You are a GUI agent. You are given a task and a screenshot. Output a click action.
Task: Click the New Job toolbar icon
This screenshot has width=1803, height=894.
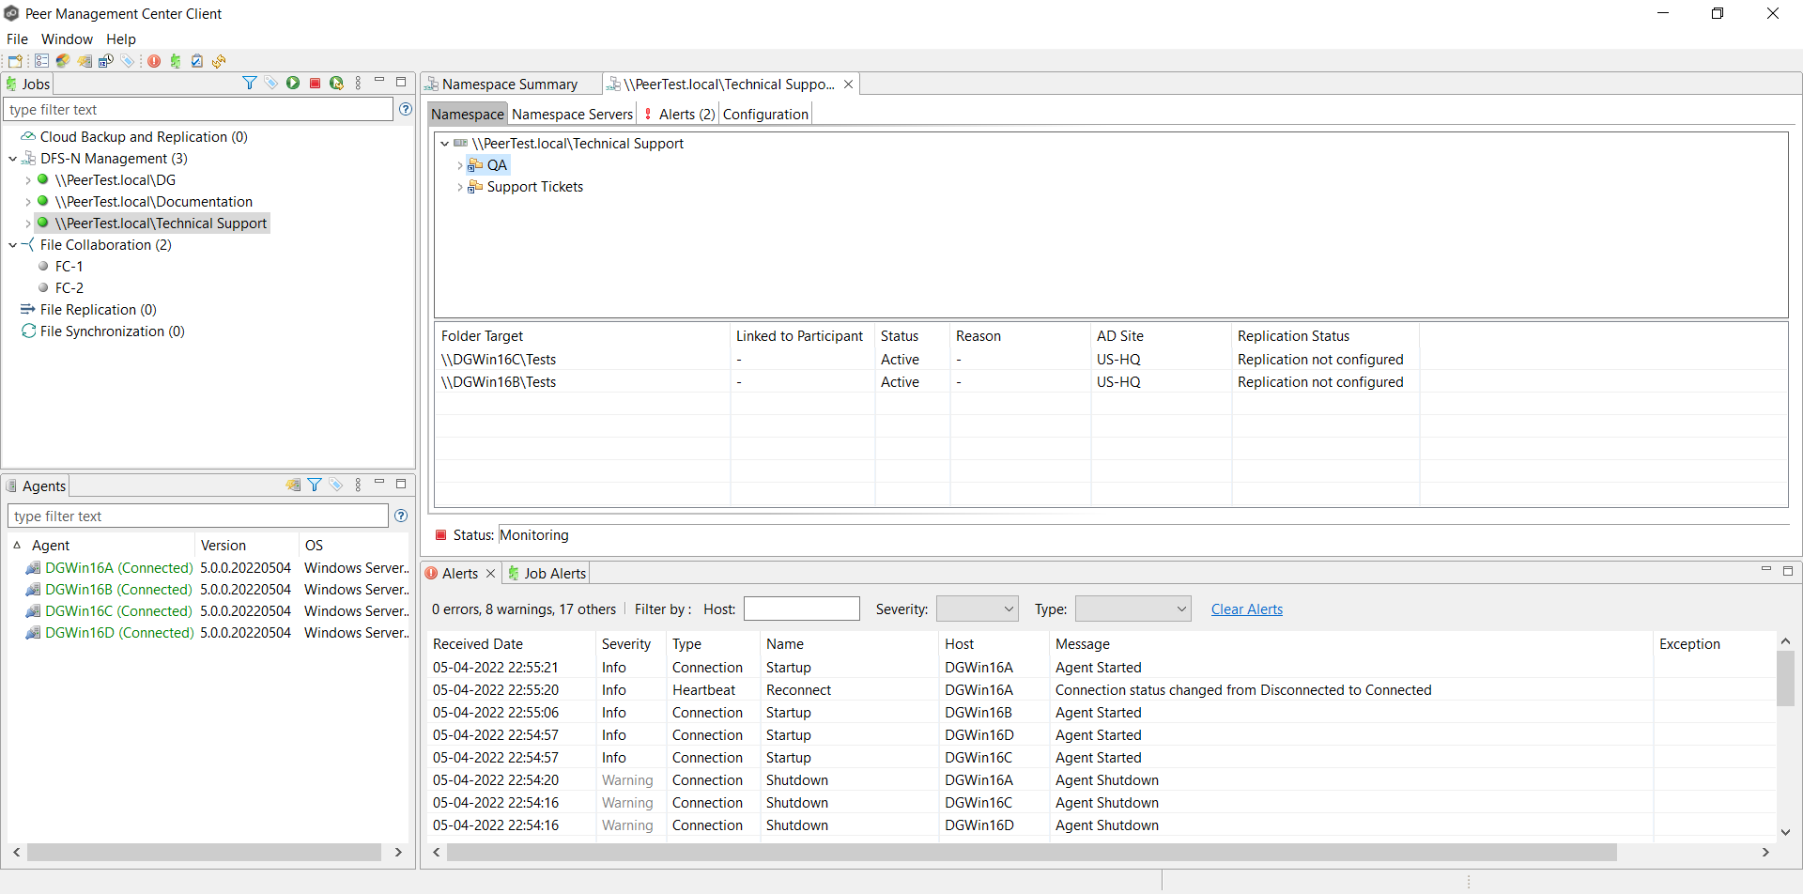click(x=15, y=61)
